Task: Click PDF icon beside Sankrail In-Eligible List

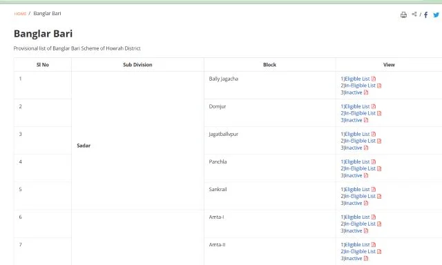Action: 379,196
